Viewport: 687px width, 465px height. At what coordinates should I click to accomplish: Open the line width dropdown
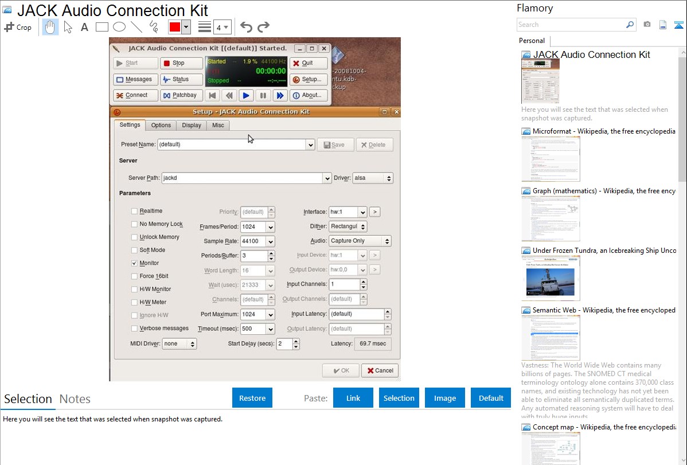pyautogui.click(x=222, y=27)
